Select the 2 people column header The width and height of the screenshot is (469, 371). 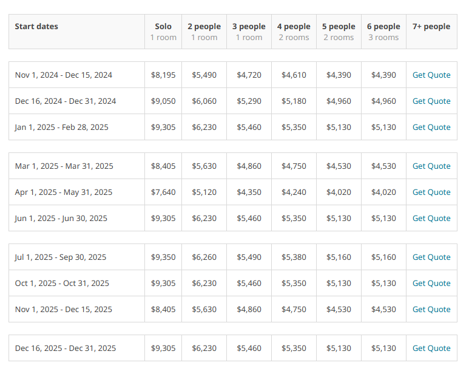[204, 32]
